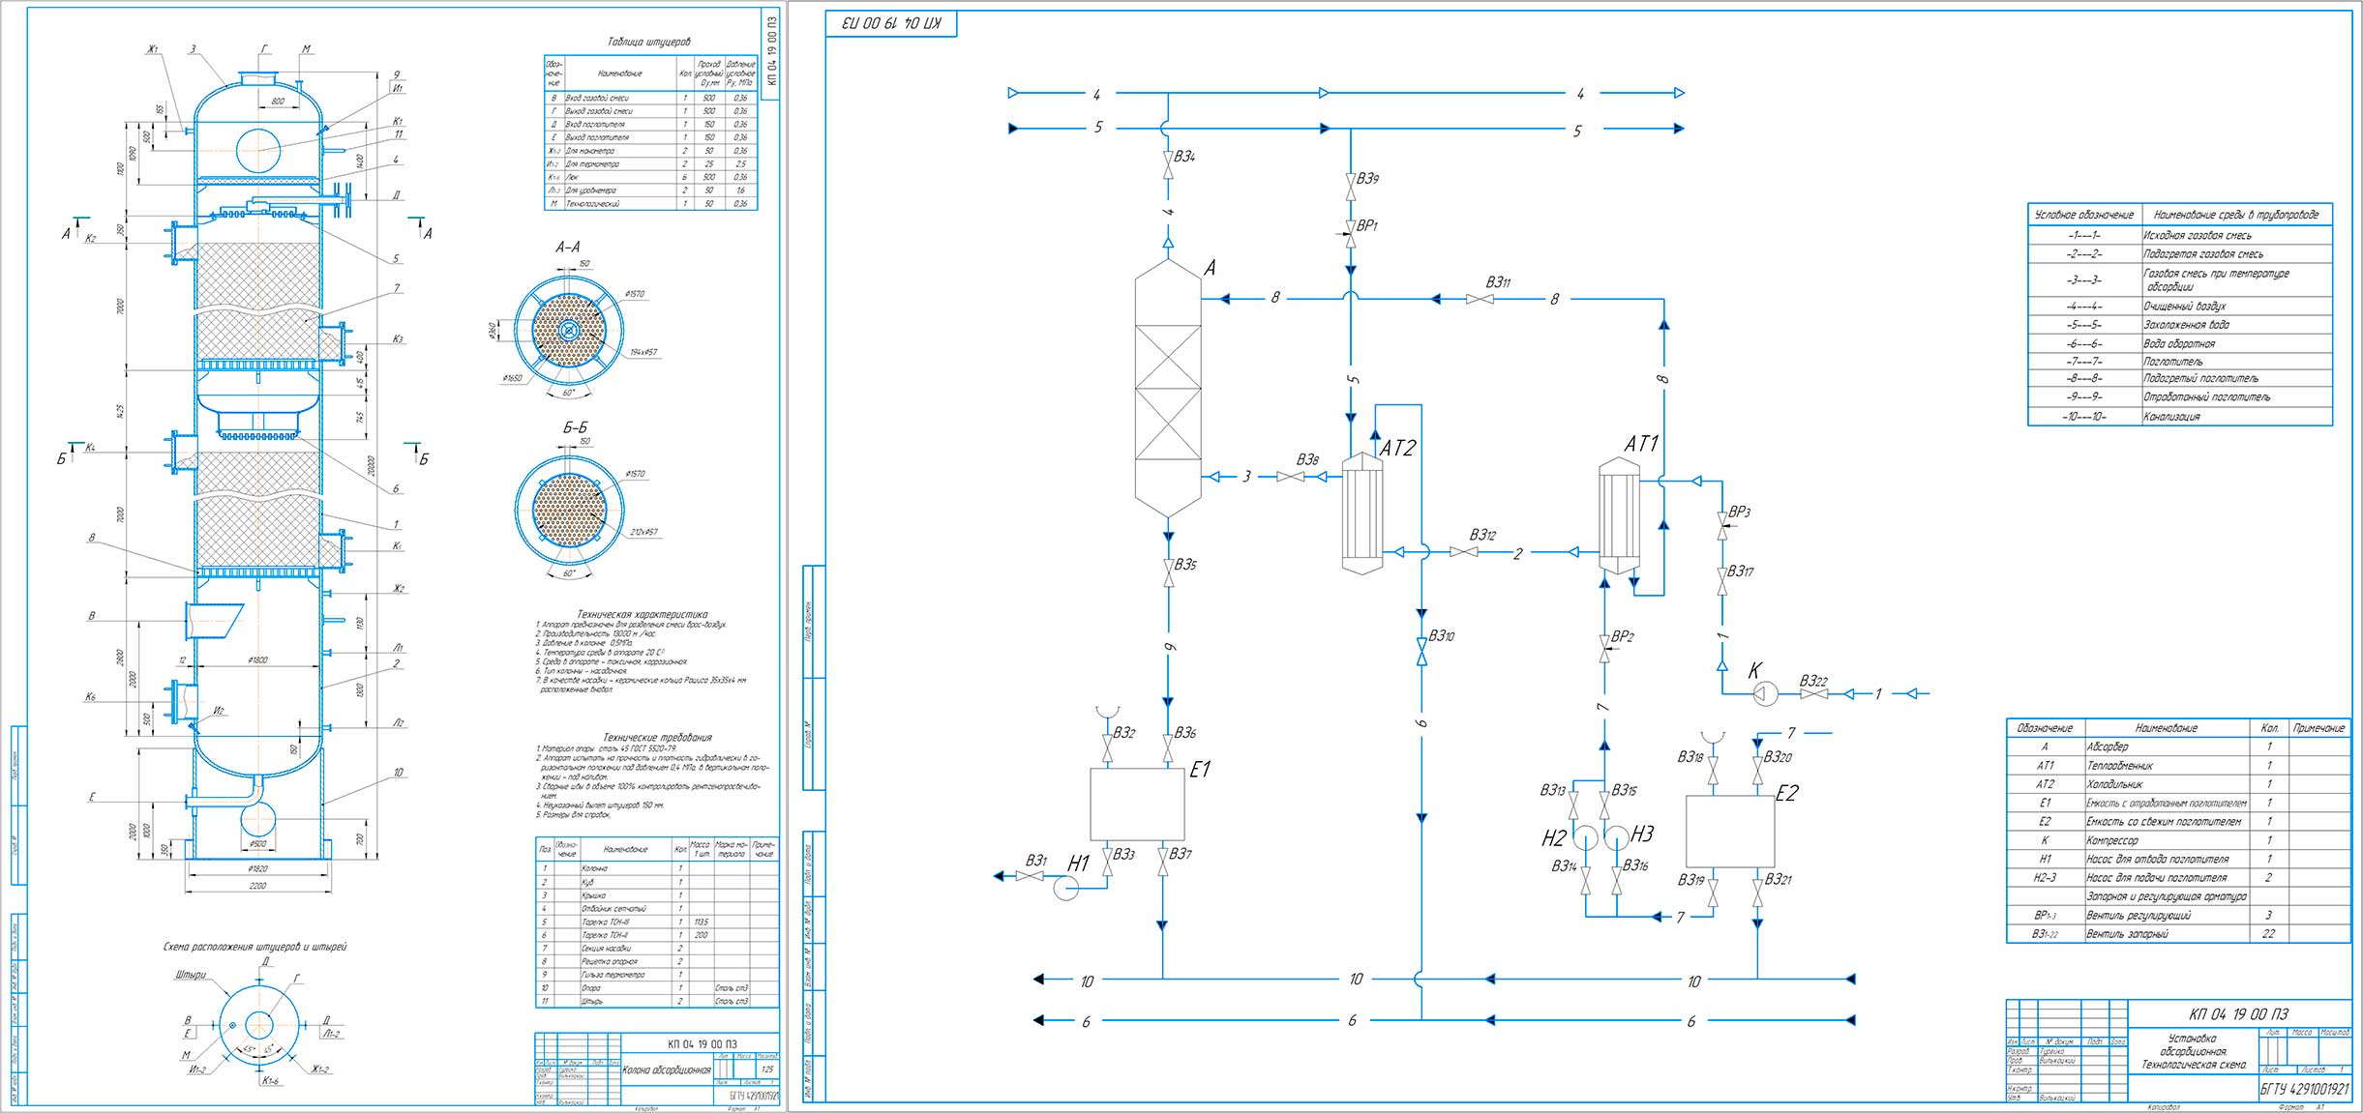This screenshot has height=1113, width=2363.
Task: Click 'Таблица штуцеров' table heading
Action: point(648,43)
